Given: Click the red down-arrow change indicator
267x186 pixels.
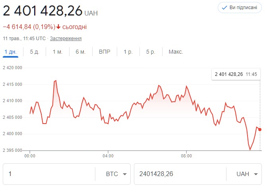Looking at the screenshot, I should click(x=58, y=27).
